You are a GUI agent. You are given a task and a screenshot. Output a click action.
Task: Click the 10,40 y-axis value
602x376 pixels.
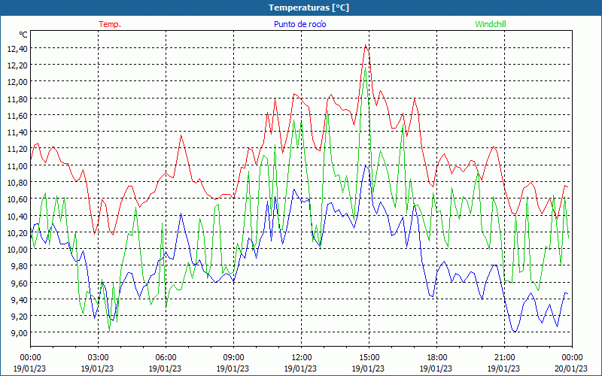[17, 217]
